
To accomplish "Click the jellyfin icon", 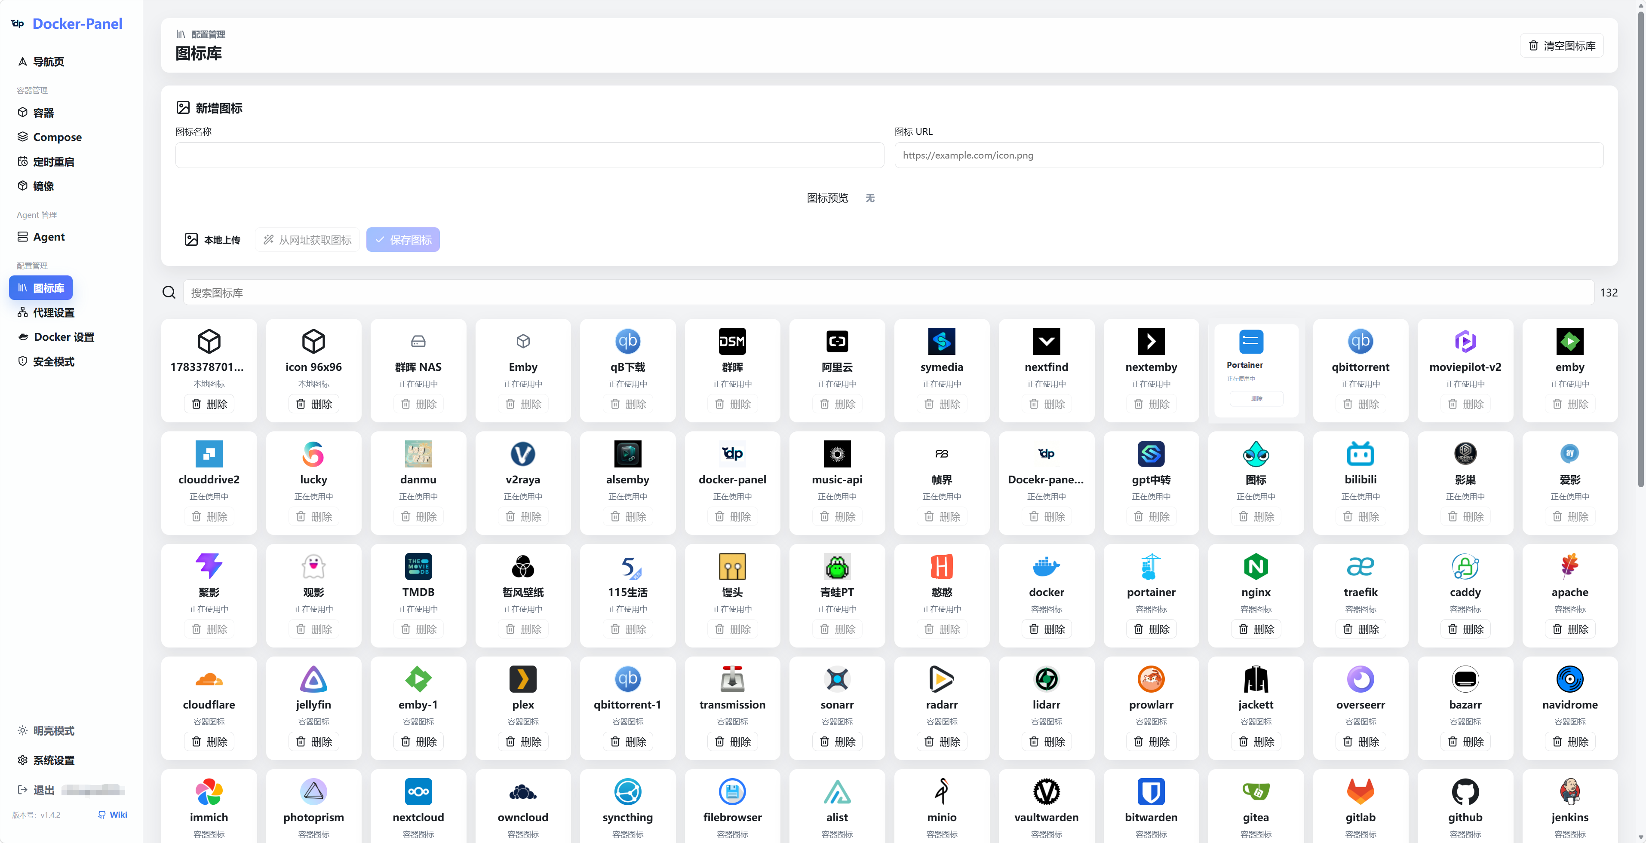I will pos(314,679).
